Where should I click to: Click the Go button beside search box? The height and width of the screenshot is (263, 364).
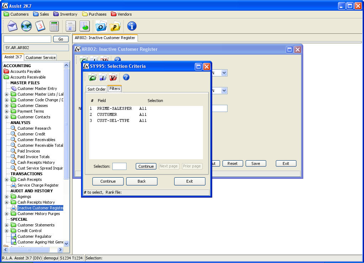[61, 39]
